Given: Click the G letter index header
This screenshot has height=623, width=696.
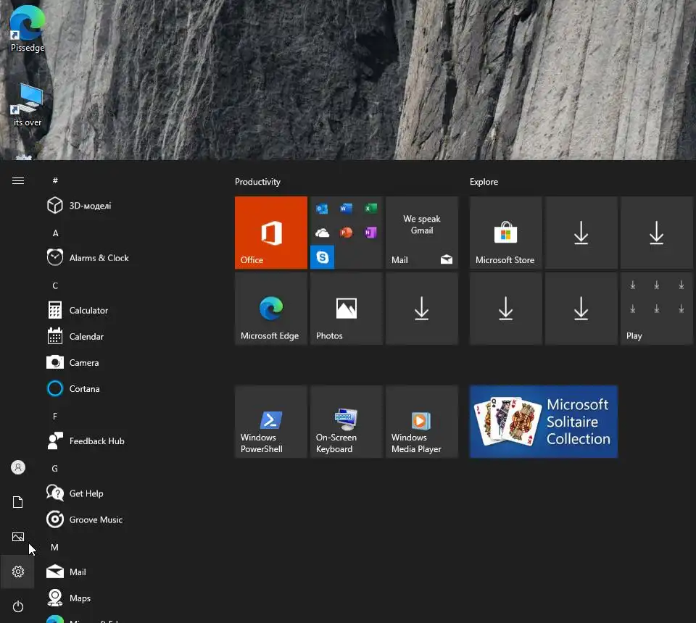Looking at the screenshot, I should [54, 469].
